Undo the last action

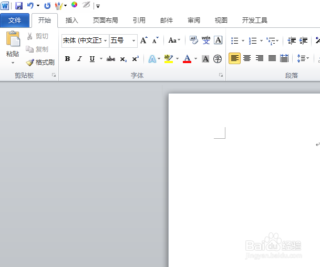click(30, 5)
